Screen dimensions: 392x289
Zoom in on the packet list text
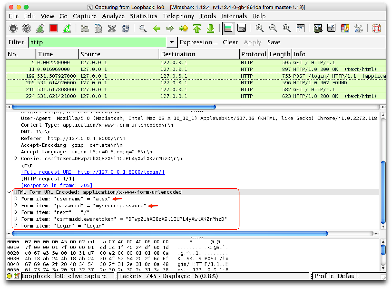tap(259, 28)
